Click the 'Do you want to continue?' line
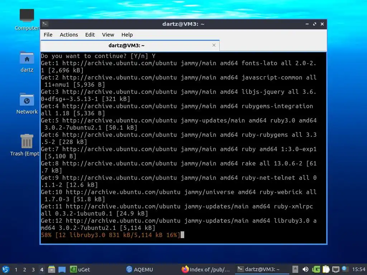The height and width of the screenshot is (275, 367). coord(98,56)
